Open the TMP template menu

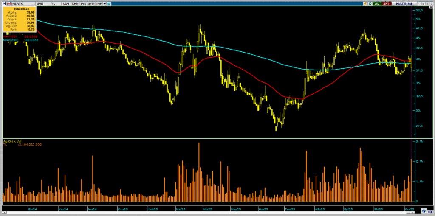pos(99,3)
